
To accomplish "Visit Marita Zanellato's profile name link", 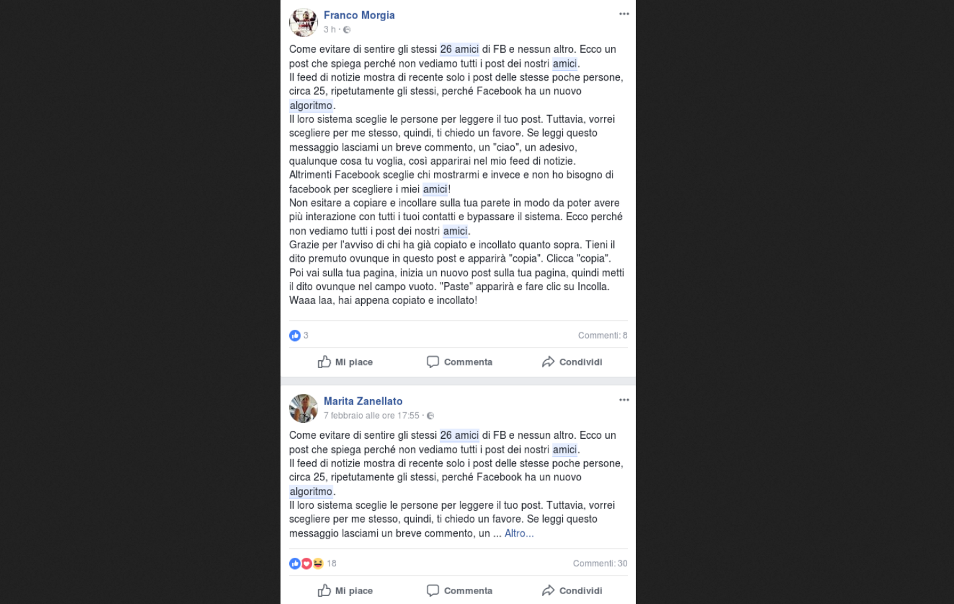I will tap(363, 401).
